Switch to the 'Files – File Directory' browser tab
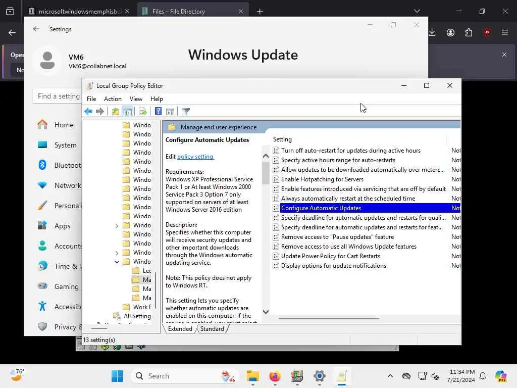The height and width of the screenshot is (388, 517). pyautogui.click(x=193, y=11)
